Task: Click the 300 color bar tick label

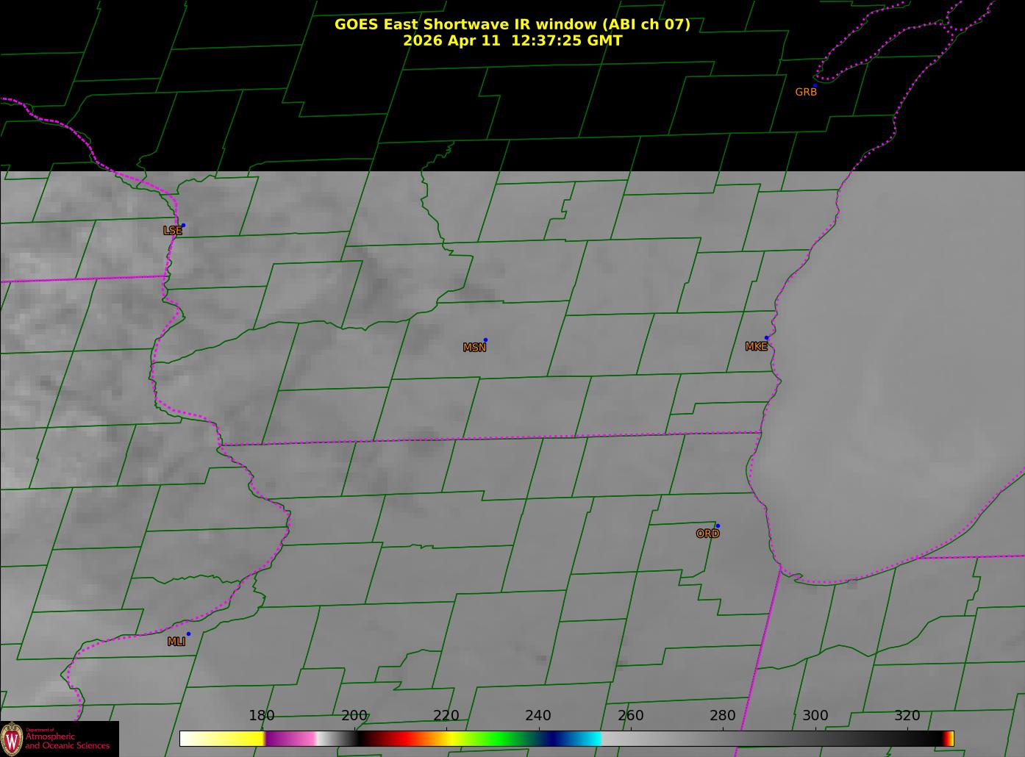Action: tap(815, 716)
